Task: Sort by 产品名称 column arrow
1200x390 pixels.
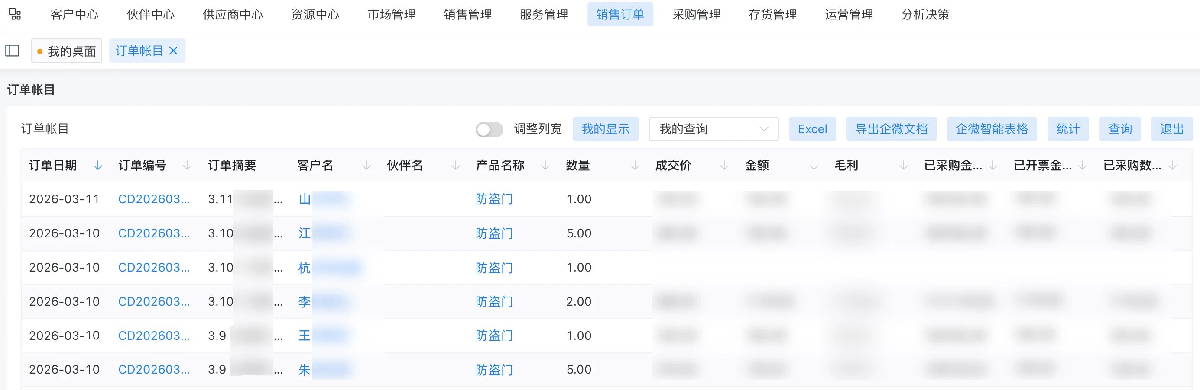Action: pyautogui.click(x=545, y=166)
